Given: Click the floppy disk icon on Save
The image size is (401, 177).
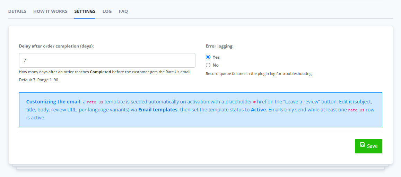Looking at the screenshot, I should (x=363, y=144).
